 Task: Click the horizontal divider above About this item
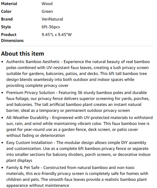click(77, 46)
